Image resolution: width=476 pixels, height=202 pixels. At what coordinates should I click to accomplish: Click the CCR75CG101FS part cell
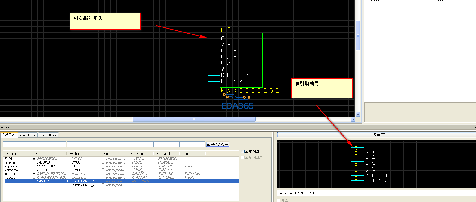click(48, 166)
